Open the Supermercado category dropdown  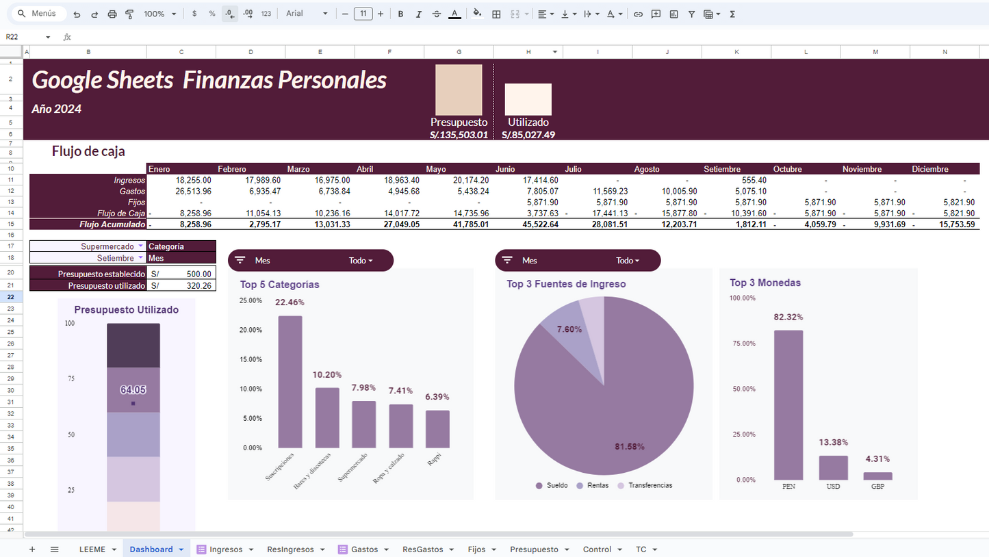(141, 246)
